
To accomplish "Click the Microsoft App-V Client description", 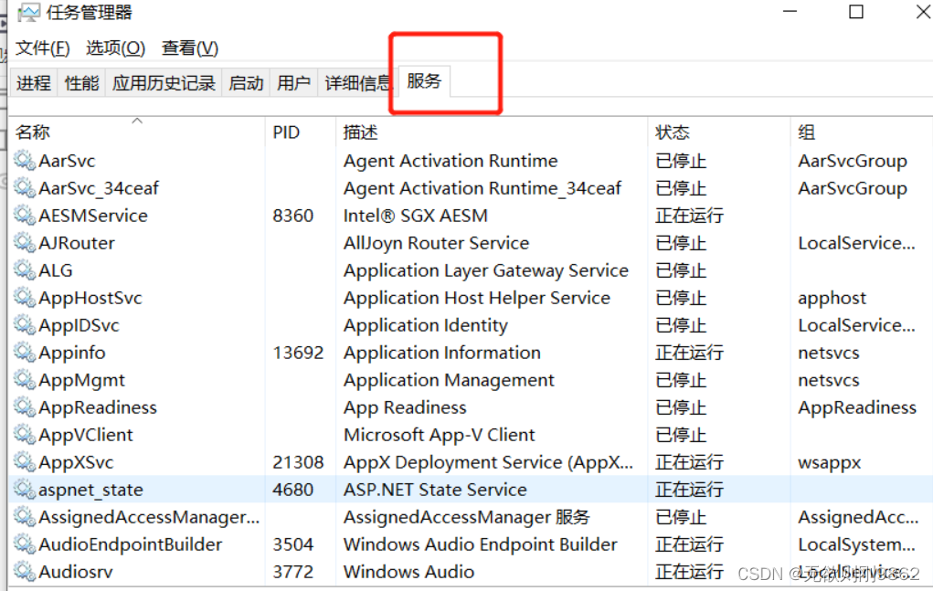I will (440, 435).
